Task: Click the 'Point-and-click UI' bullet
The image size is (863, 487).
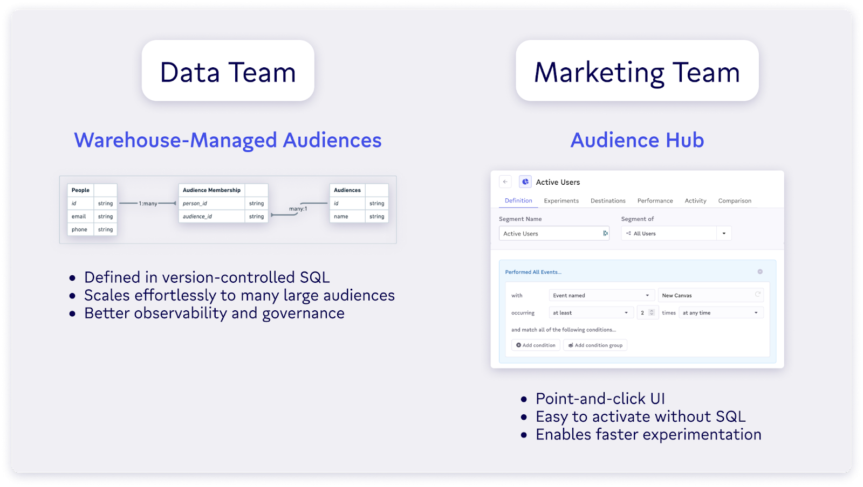Action: (600, 399)
